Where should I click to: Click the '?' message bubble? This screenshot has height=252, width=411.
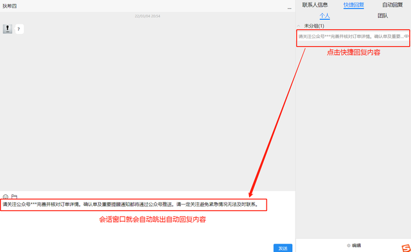pos(19,29)
